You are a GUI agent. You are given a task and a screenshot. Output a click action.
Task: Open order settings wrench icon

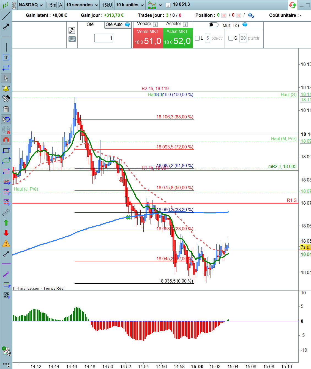[x=72, y=30]
